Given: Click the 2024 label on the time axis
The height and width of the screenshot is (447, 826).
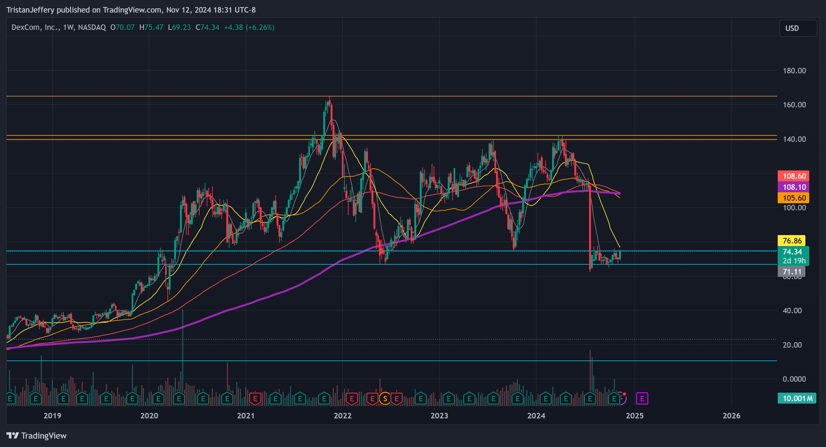Looking at the screenshot, I should (536, 416).
